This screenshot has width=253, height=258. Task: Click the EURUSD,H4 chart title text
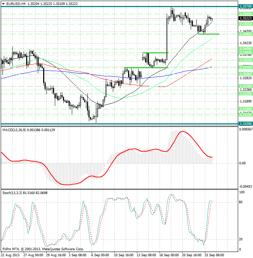click(x=16, y=4)
